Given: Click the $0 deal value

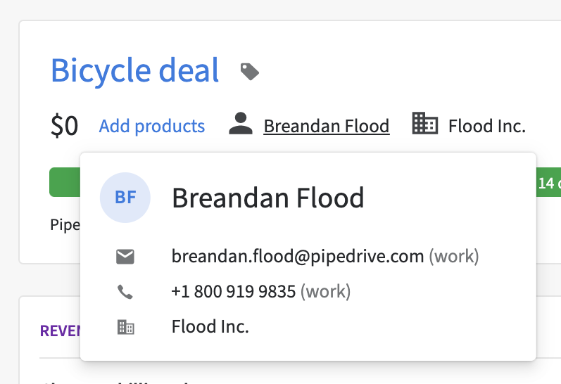Looking at the screenshot, I should pyautogui.click(x=64, y=126).
